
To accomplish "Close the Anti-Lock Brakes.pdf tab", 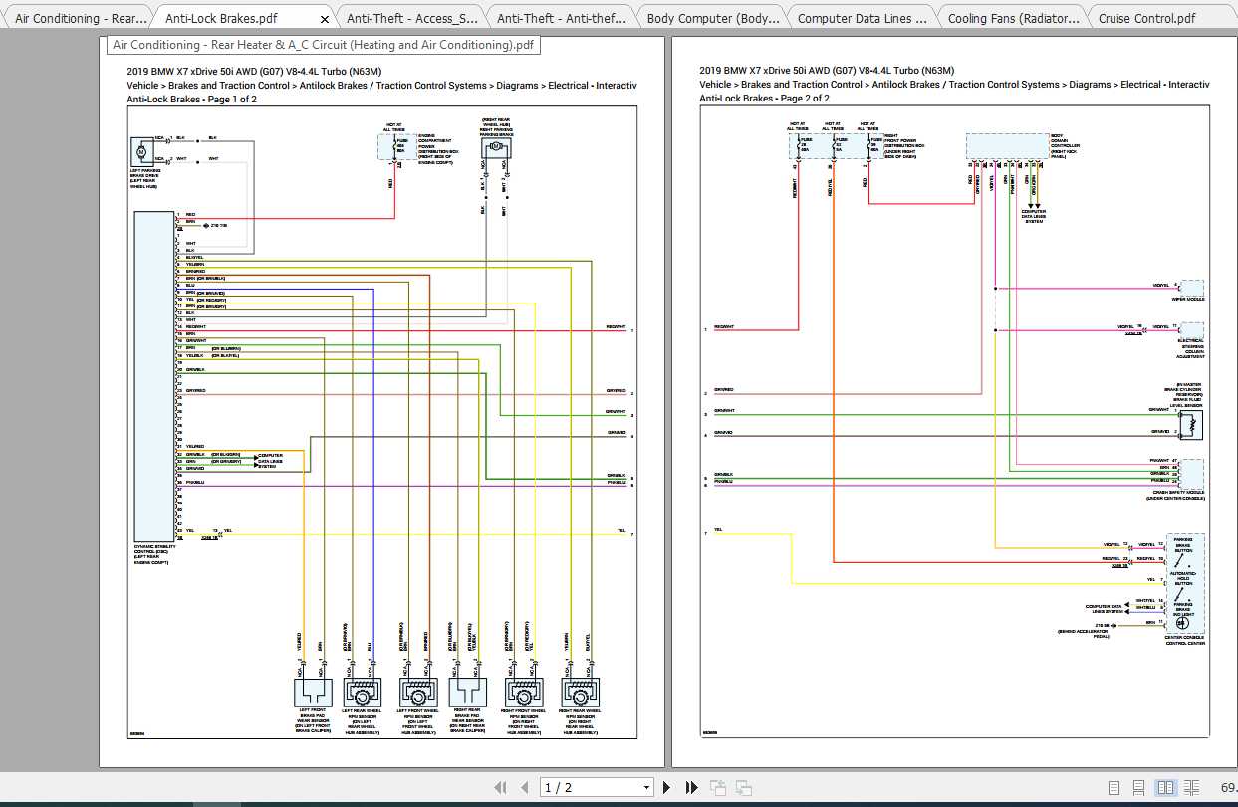I will click(x=325, y=18).
